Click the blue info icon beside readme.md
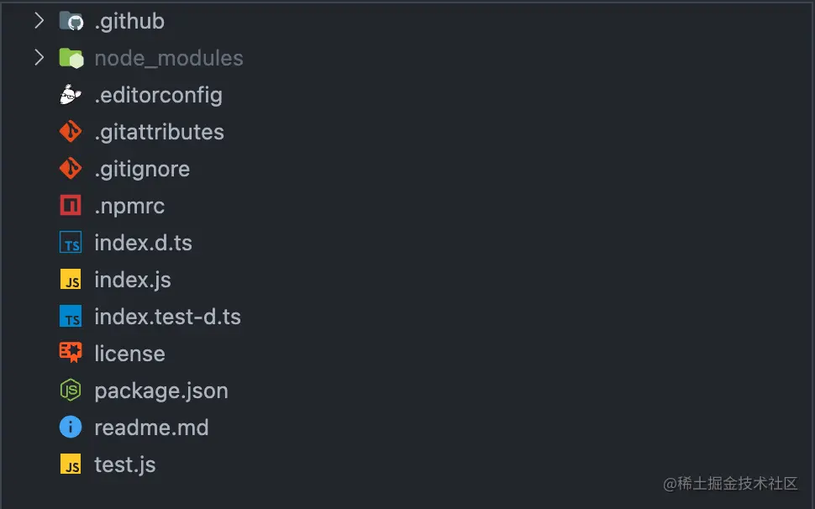This screenshot has width=815, height=509. [71, 428]
